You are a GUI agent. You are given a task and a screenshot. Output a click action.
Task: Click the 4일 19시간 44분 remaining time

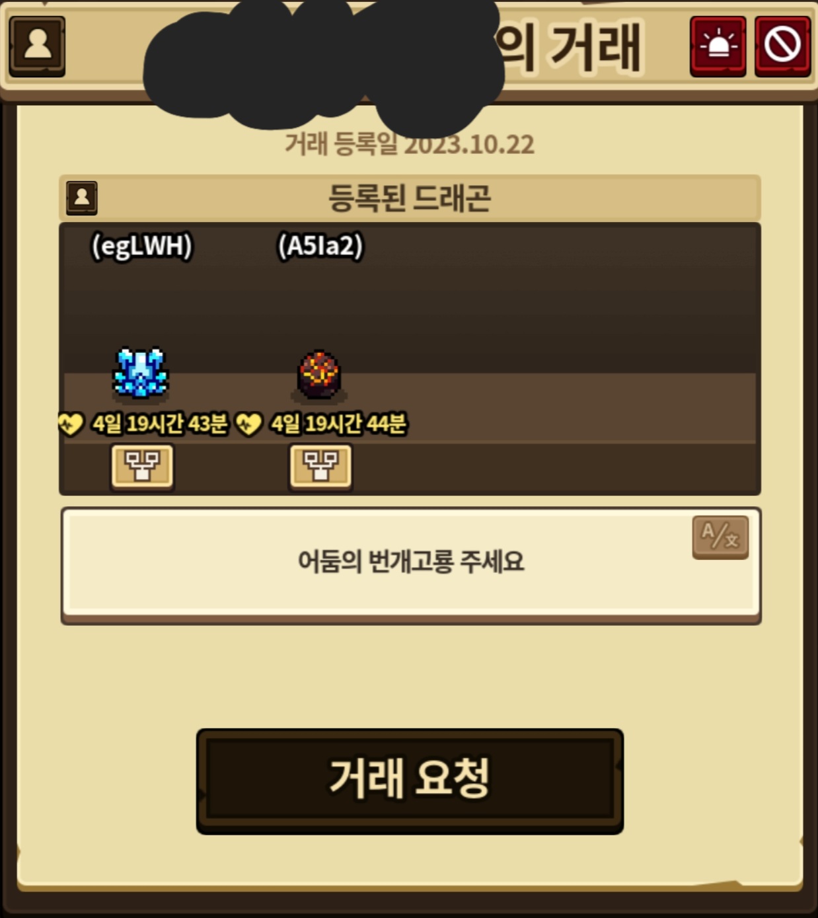click(338, 424)
